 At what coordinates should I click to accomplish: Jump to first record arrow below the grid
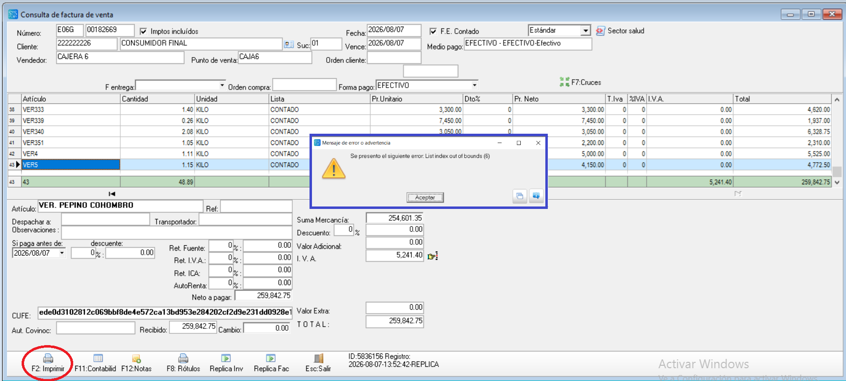(112, 194)
